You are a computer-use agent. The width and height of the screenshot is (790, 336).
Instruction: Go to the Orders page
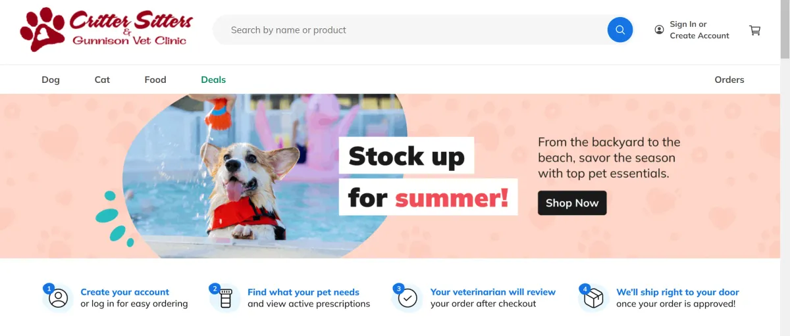[729, 80]
